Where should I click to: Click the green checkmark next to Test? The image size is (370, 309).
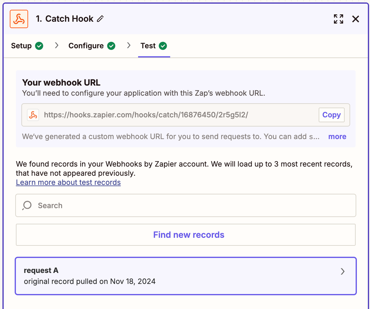(x=163, y=46)
